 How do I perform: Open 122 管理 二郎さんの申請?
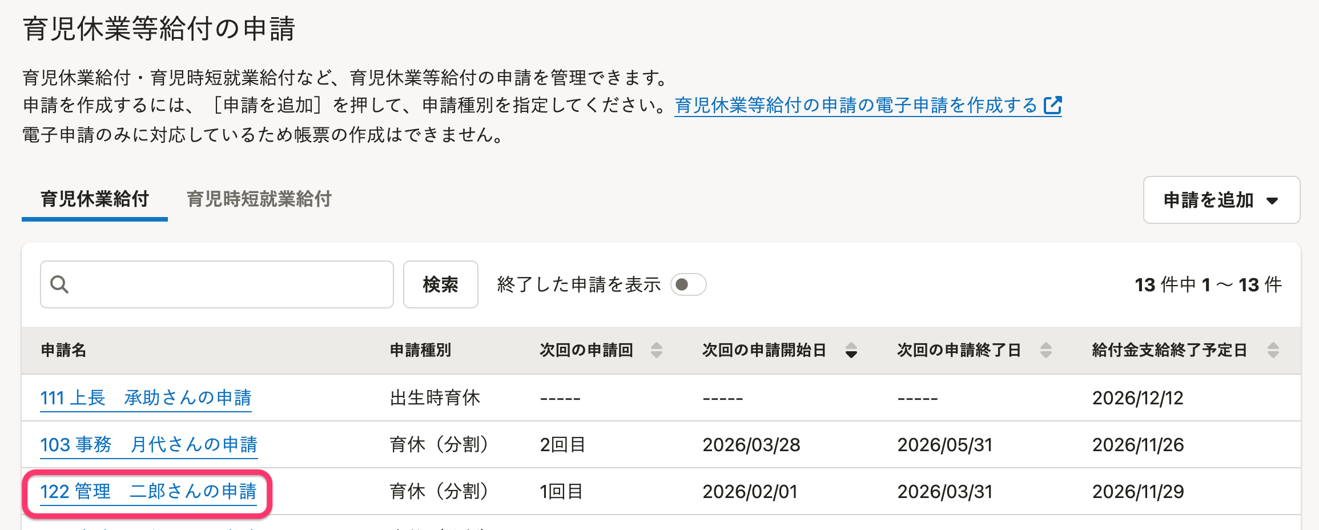pyautogui.click(x=148, y=491)
